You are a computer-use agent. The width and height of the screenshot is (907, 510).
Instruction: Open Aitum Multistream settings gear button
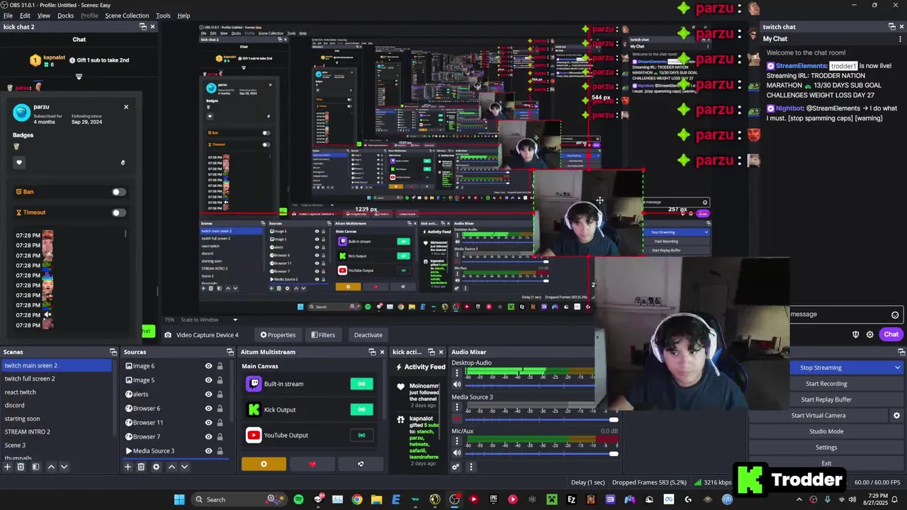point(264,465)
